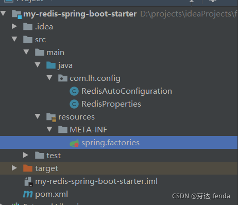This screenshot has width=238, height=205.
Task: Click the Maven pom.xml icon
Action: click(x=28, y=194)
